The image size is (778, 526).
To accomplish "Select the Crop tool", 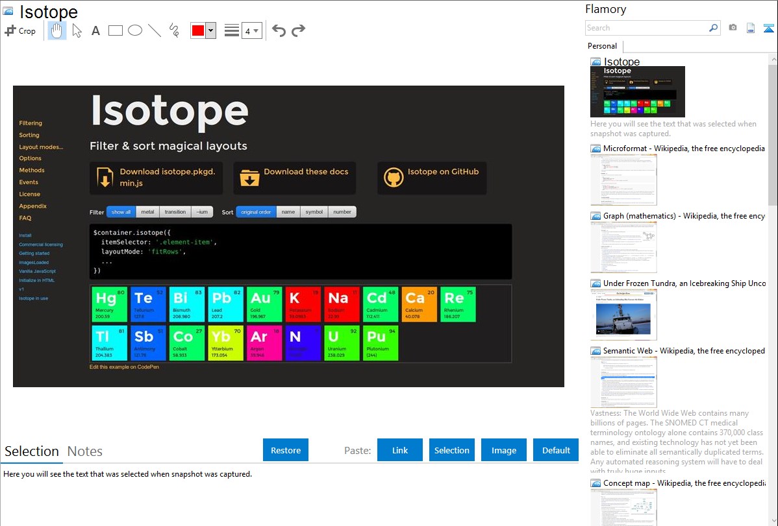I will [20, 30].
